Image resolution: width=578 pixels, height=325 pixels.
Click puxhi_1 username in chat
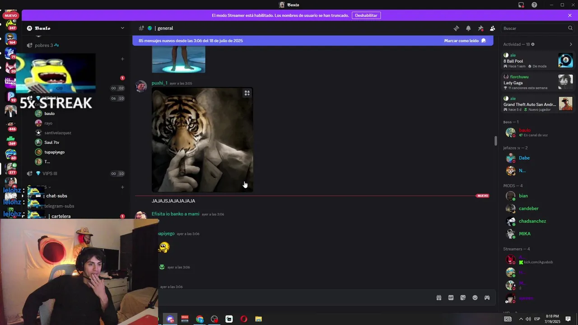point(159,83)
